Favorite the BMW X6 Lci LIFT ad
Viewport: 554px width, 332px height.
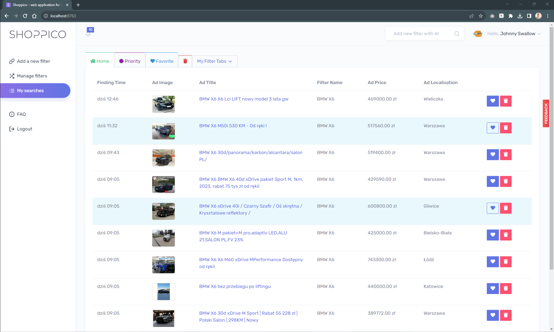(x=493, y=101)
